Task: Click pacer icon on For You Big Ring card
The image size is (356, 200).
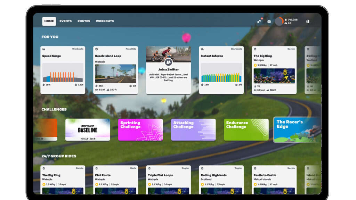Action: point(255,49)
